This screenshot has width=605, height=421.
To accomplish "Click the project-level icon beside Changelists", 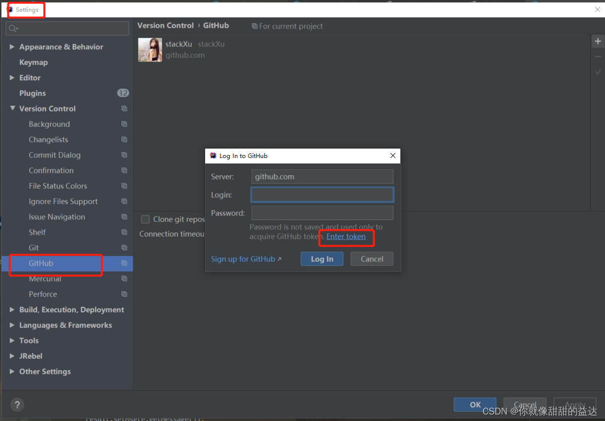I will [124, 140].
